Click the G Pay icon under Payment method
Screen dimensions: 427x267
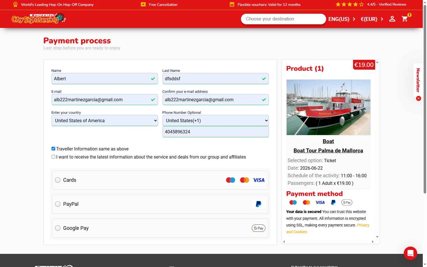coord(347,202)
